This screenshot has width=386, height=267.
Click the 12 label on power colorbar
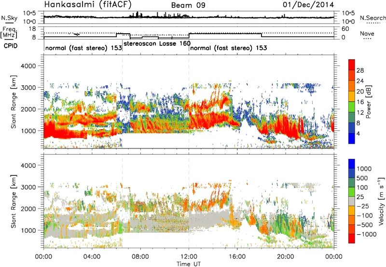pos(360,113)
